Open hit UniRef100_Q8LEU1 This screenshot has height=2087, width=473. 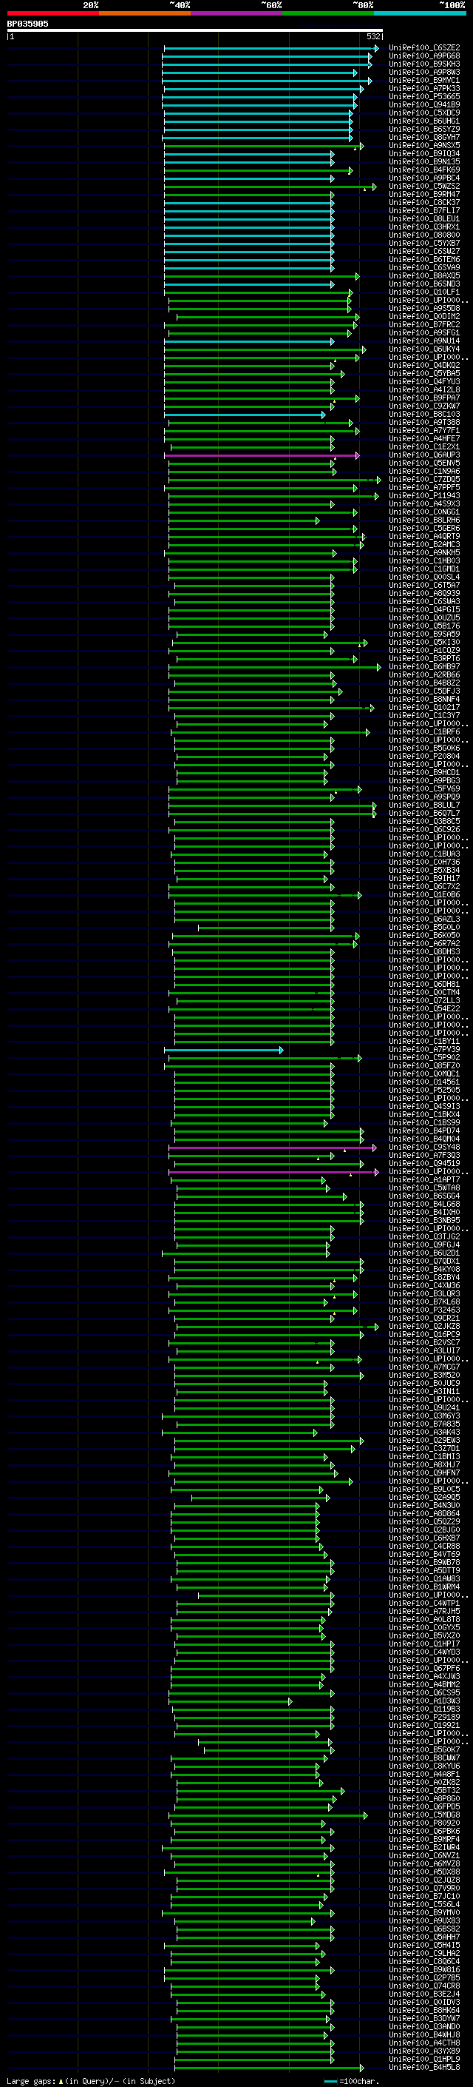(x=424, y=218)
